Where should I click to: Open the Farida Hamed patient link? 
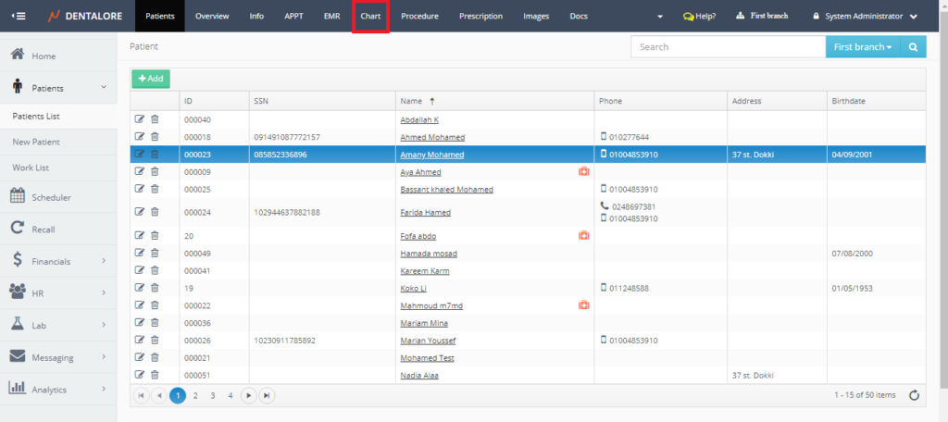[426, 213]
